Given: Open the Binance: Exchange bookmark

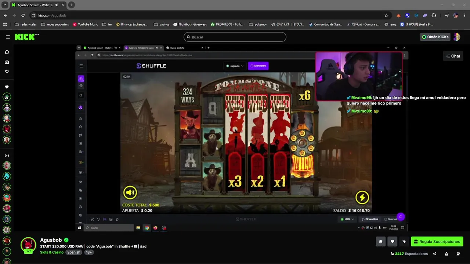Looking at the screenshot, I should click(x=131, y=25).
